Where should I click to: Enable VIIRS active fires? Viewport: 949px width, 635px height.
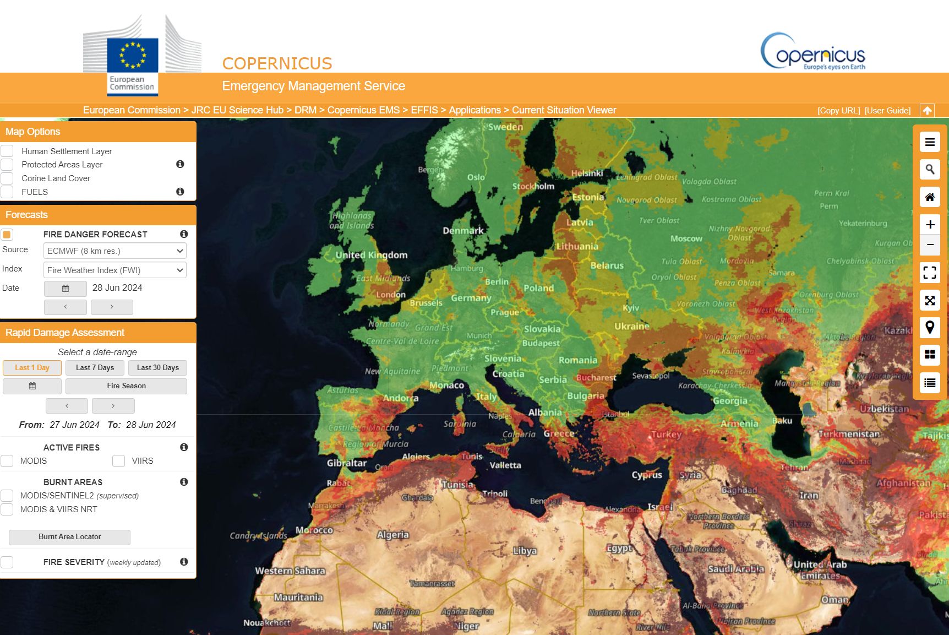(119, 461)
